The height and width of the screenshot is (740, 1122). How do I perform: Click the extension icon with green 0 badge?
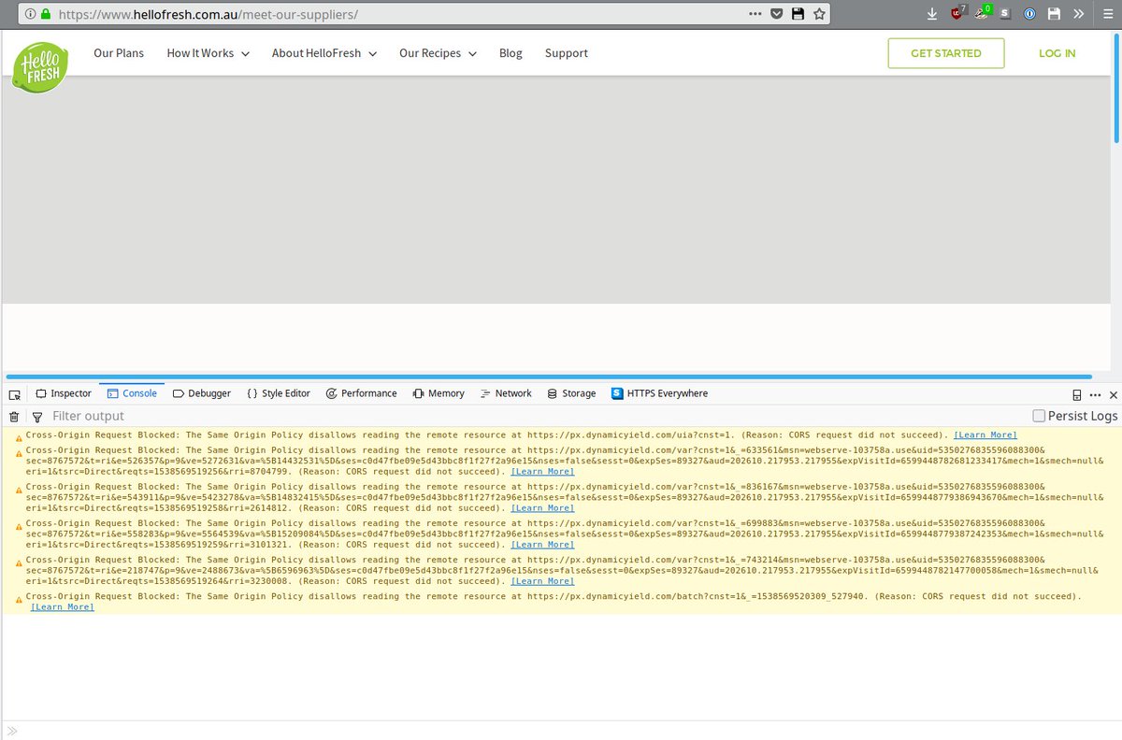[982, 13]
